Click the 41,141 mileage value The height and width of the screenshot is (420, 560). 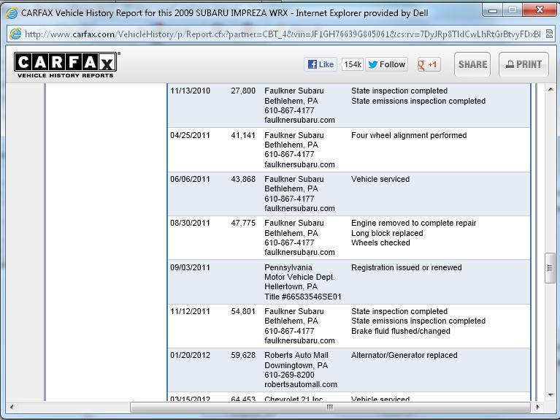(243, 135)
